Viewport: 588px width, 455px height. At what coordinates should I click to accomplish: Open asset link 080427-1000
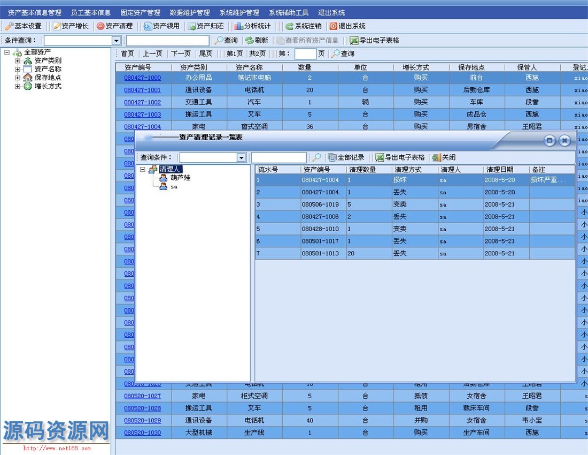pyautogui.click(x=143, y=78)
